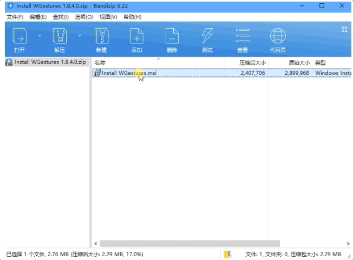This screenshot has width=353, height=260.
Task: Click the 添加 (Add) file icon
Action: tap(136, 36)
